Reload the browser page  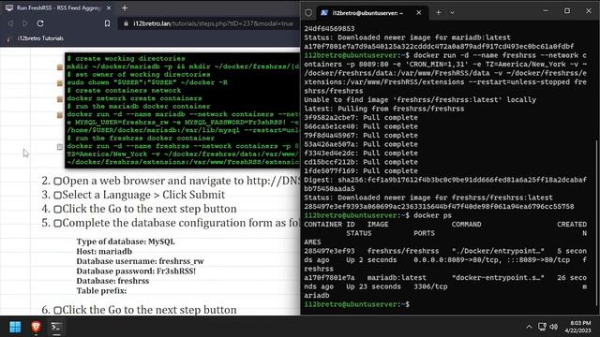coord(40,23)
